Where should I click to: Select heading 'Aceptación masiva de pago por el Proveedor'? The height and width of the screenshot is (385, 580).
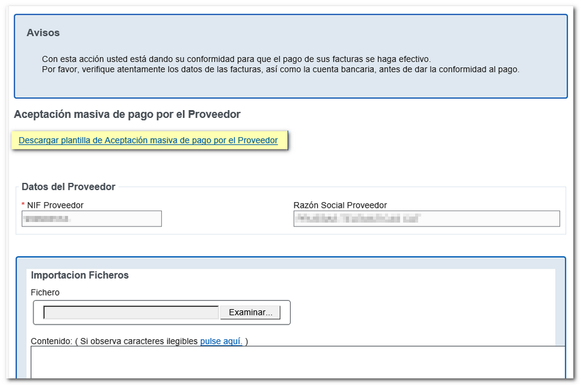tap(127, 114)
